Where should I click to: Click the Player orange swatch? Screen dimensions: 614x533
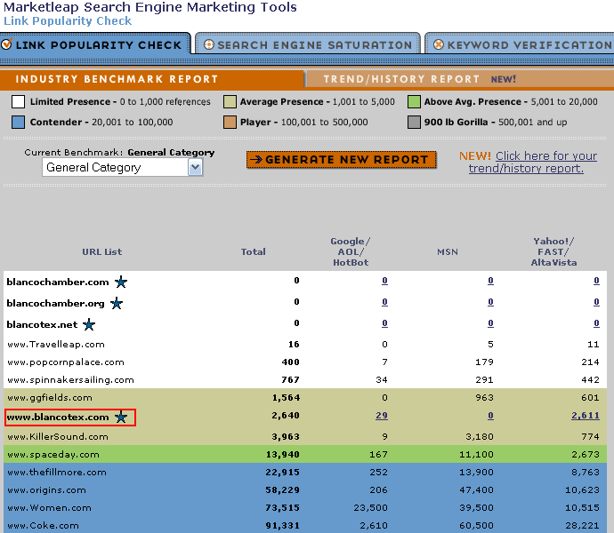pos(230,122)
